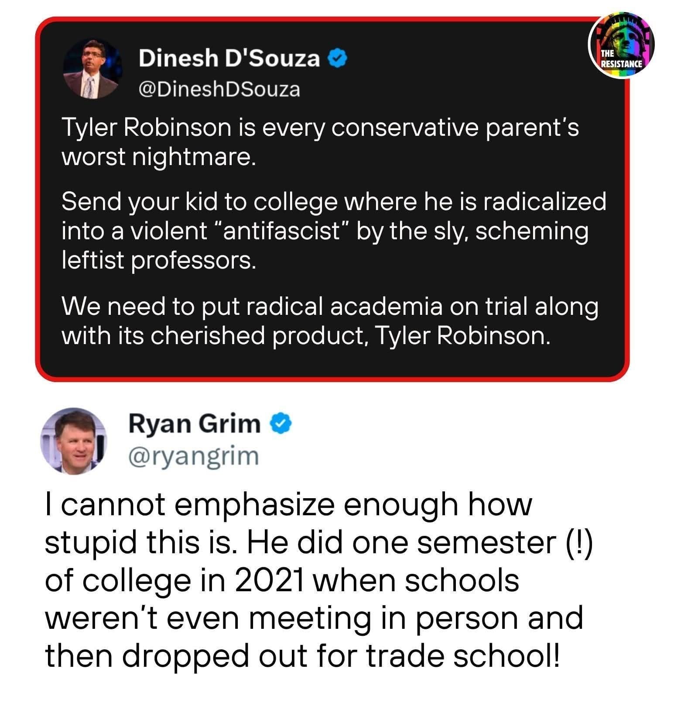Image resolution: width=674 pixels, height=717 pixels.
Task: Click the "I cannot emphasize enough how" line
Action: coord(289,505)
